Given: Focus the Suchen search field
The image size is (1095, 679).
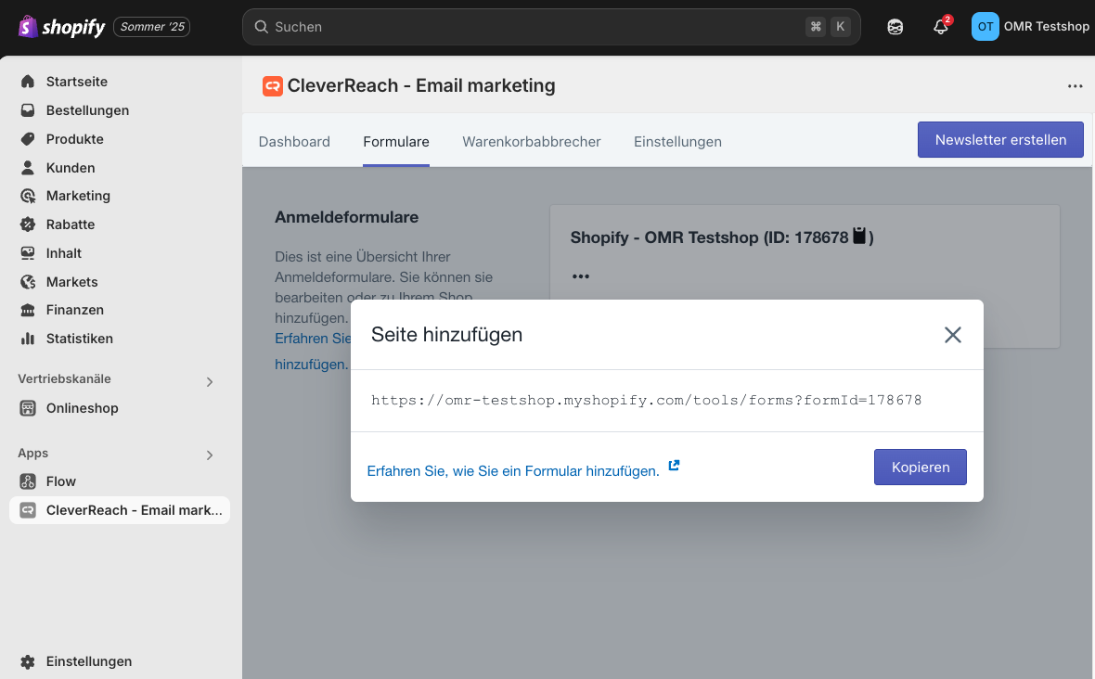Looking at the screenshot, I should pyautogui.click(x=551, y=27).
